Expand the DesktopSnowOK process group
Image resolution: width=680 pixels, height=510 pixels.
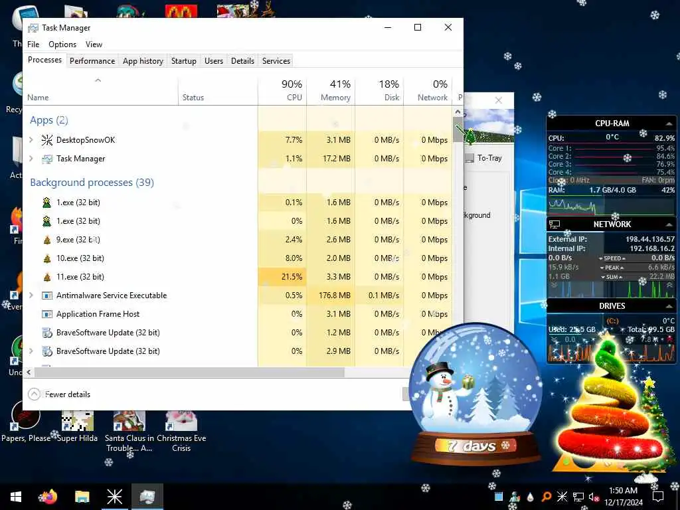31,139
